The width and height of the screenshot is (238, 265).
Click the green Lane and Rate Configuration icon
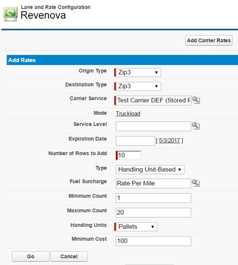coord(10,14)
